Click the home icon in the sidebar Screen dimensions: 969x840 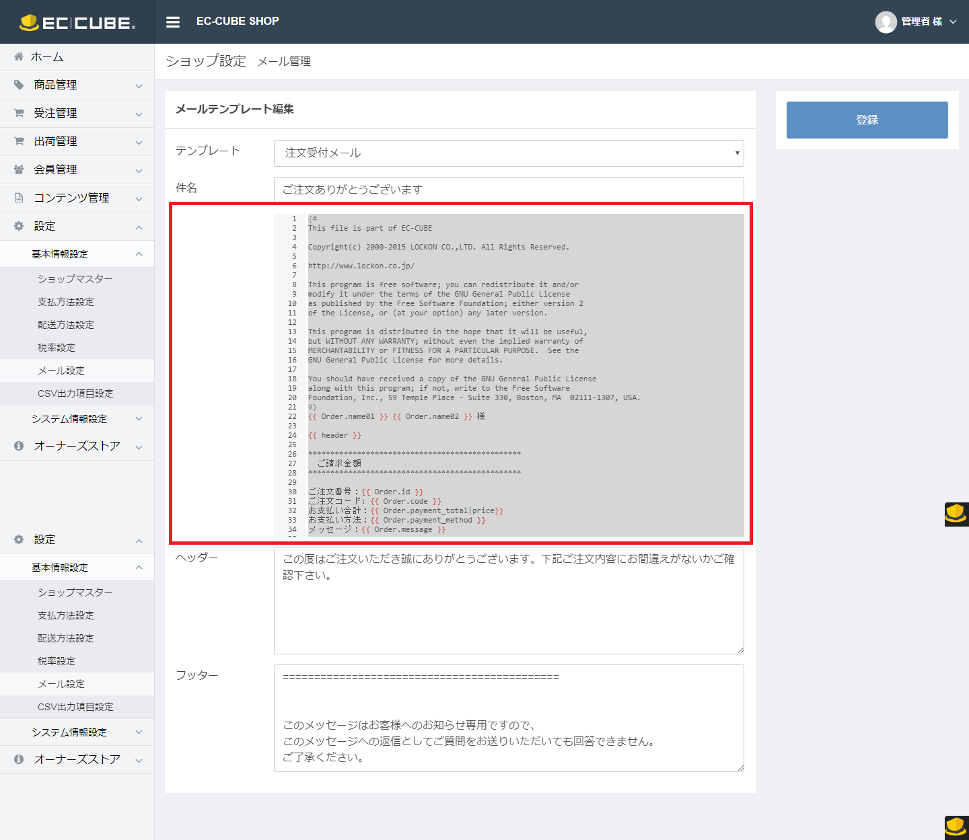click(19, 56)
